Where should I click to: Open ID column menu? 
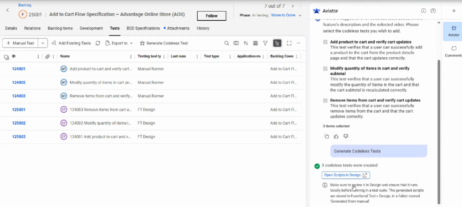pyautogui.click(x=38, y=57)
